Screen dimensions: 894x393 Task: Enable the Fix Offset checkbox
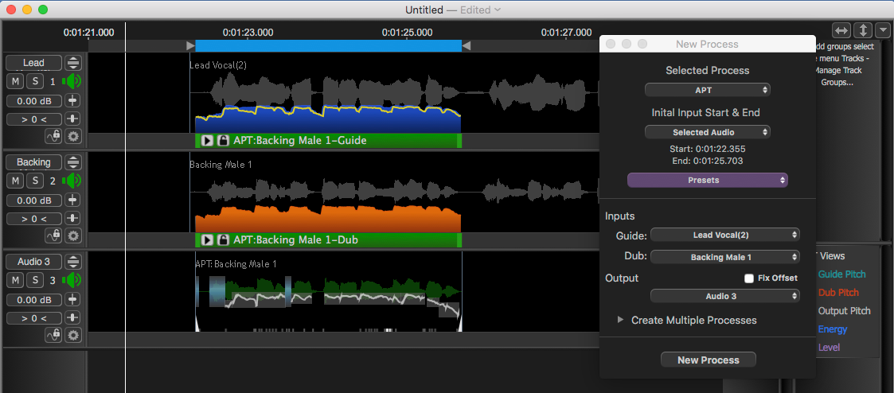[749, 278]
